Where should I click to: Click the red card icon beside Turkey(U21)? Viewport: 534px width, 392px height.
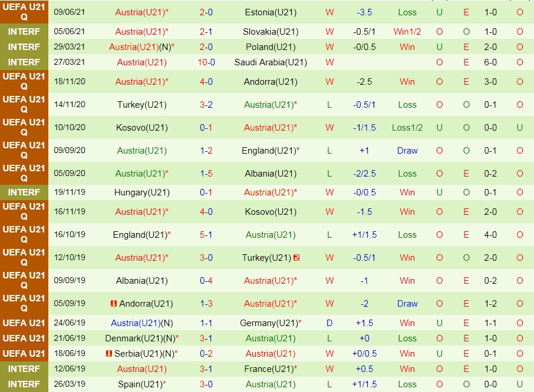coord(296,258)
